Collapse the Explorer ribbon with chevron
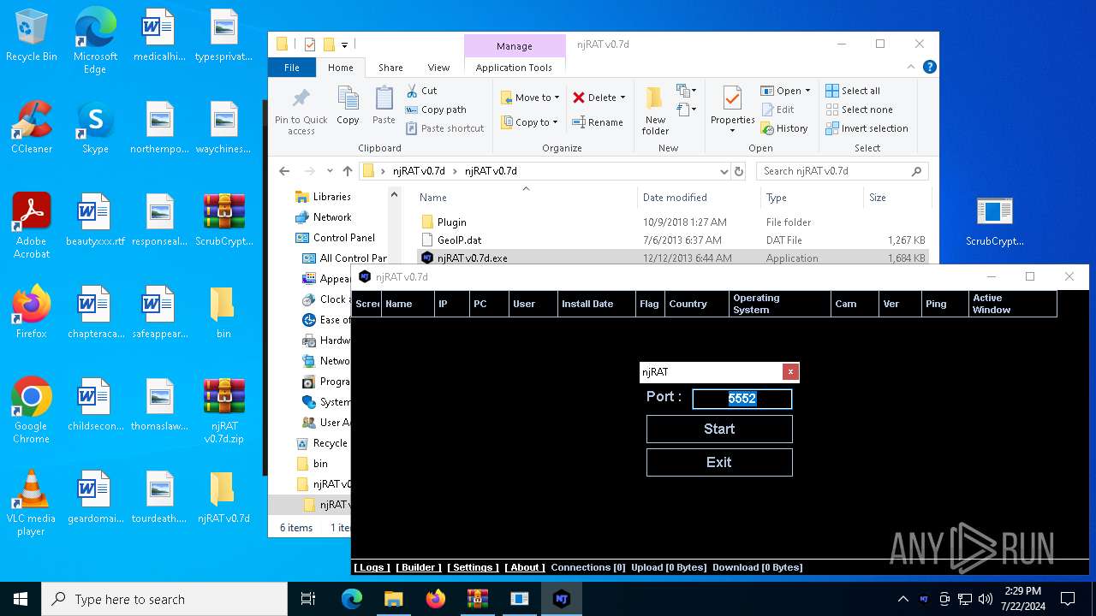The height and width of the screenshot is (616, 1096). tap(912, 67)
